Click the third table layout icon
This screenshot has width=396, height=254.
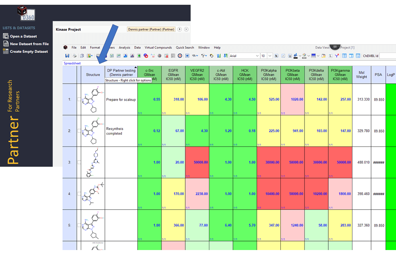click(x=358, y=56)
